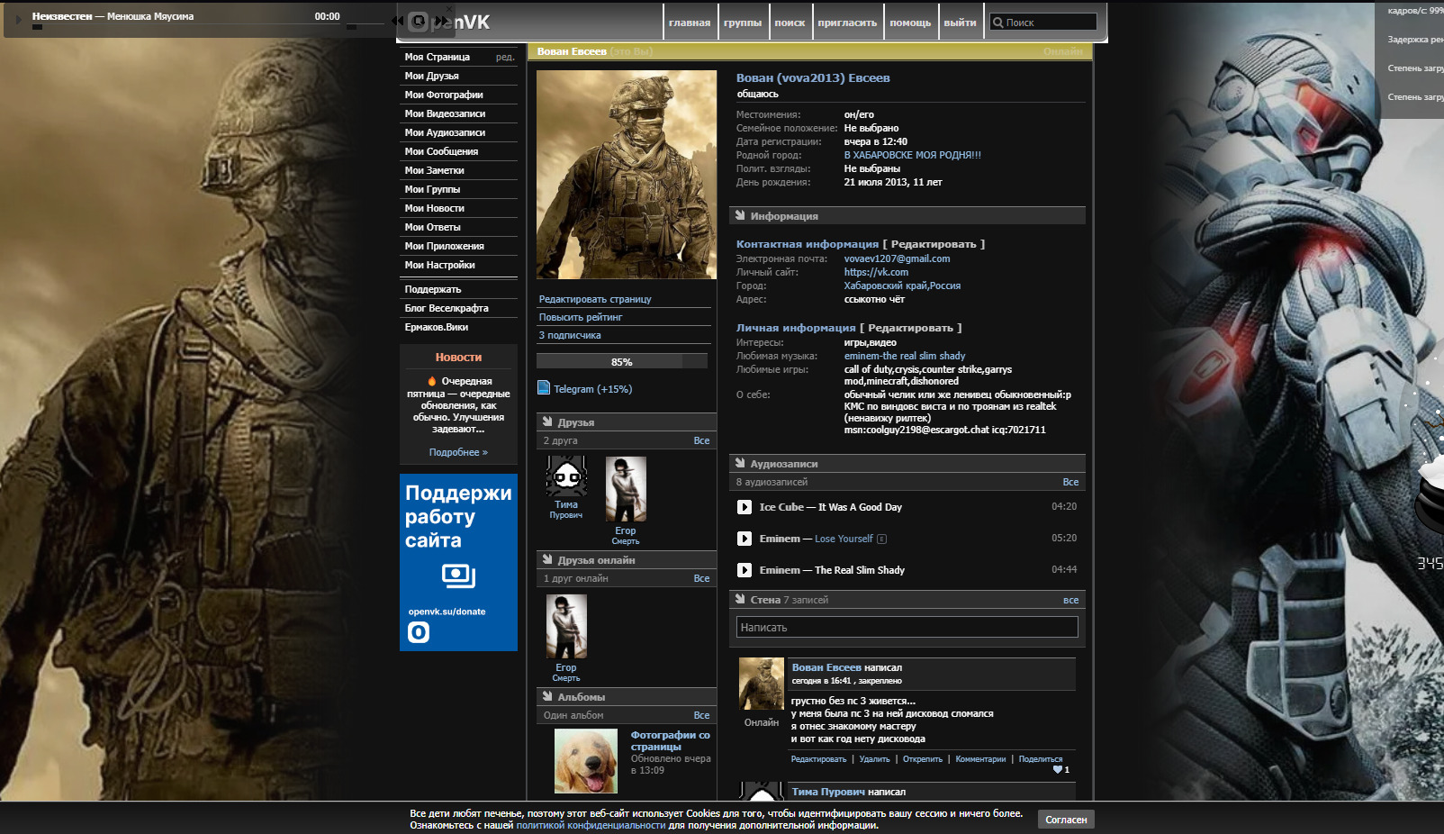Skip to next track in mini player
Screen dimensions: 1444x834
(441, 20)
